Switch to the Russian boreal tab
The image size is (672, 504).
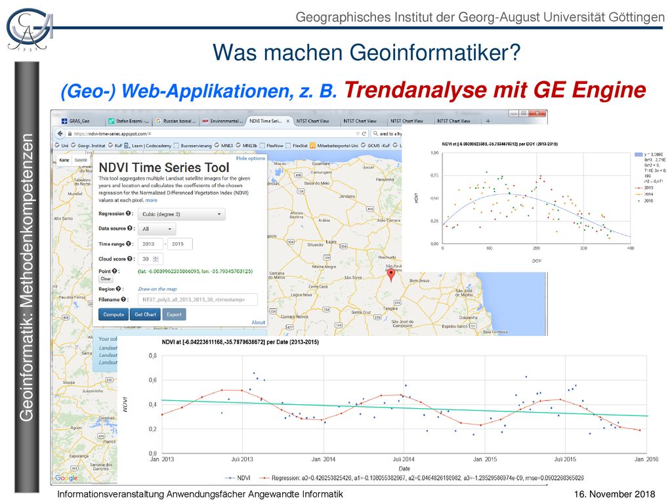coord(175,121)
